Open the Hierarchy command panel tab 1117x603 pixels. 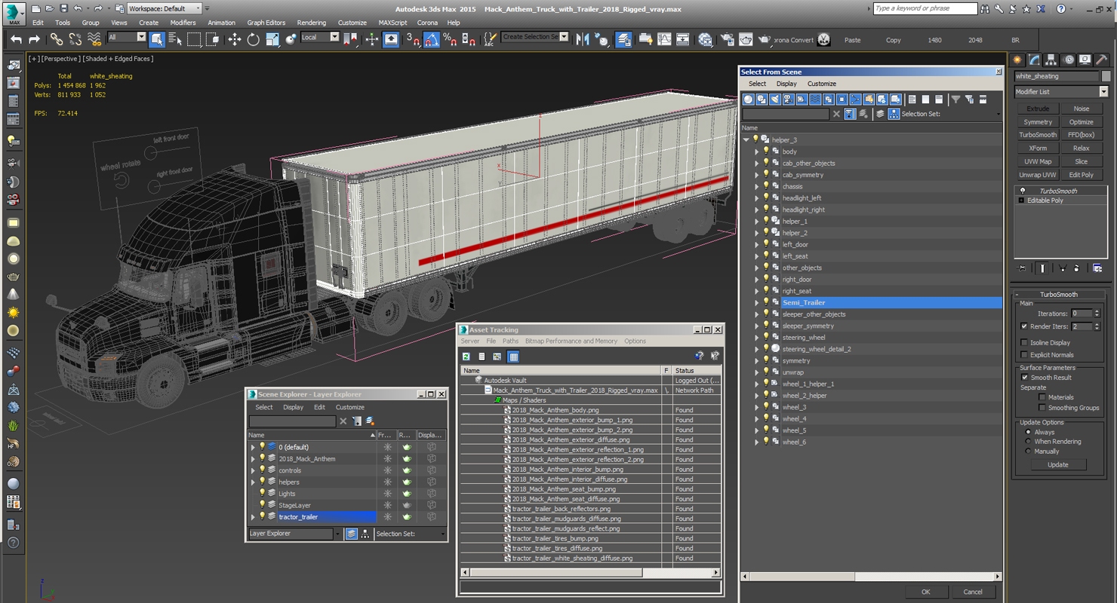pos(1051,60)
